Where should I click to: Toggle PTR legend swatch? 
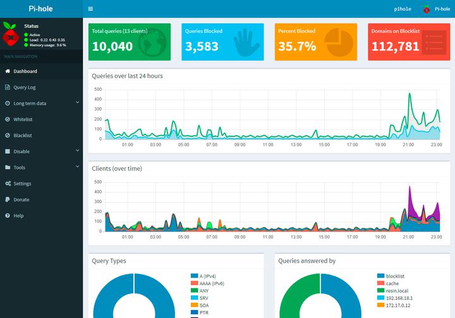(195, 312)
